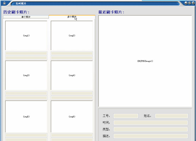The image size is (196, 141).
Task: Click the lower info field under img3
Action: point(26,98)
